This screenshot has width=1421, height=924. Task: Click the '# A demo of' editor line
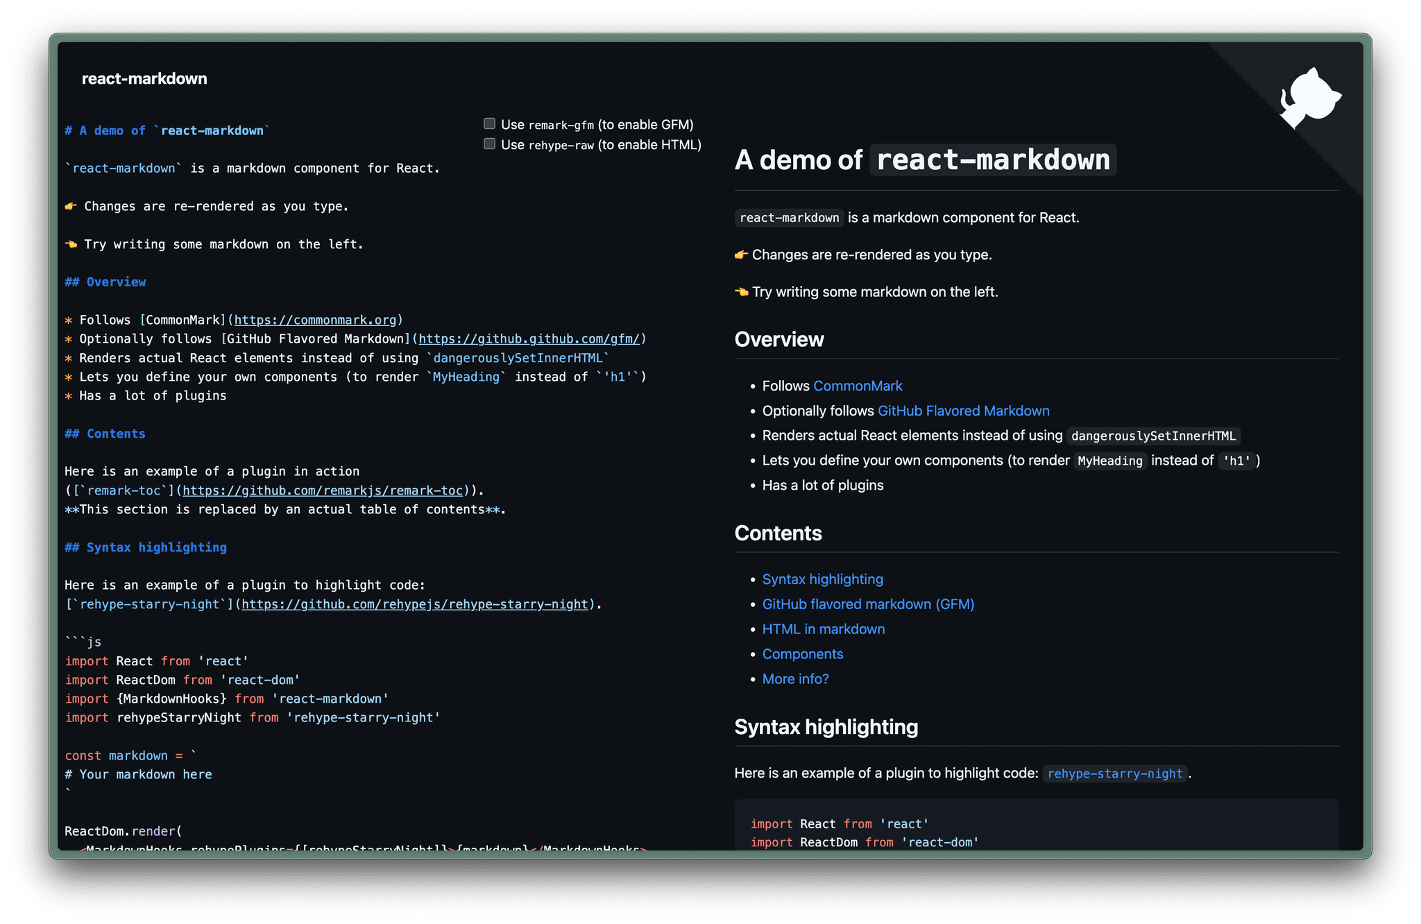167,130
